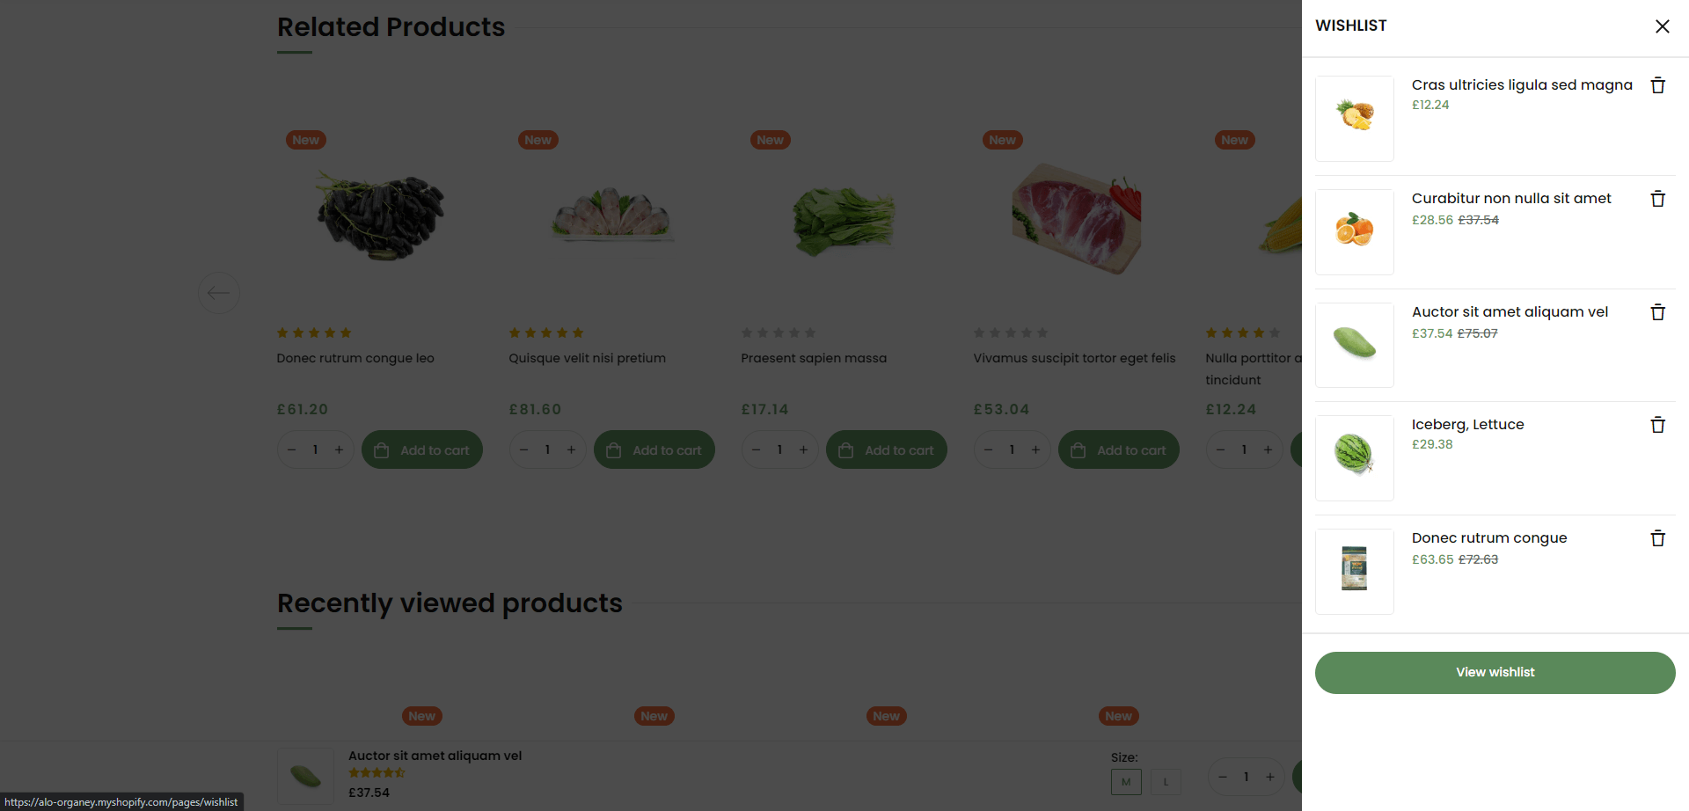Remove Auctor sit amet aliquam vel from wishlist

tap(1657, 312)
